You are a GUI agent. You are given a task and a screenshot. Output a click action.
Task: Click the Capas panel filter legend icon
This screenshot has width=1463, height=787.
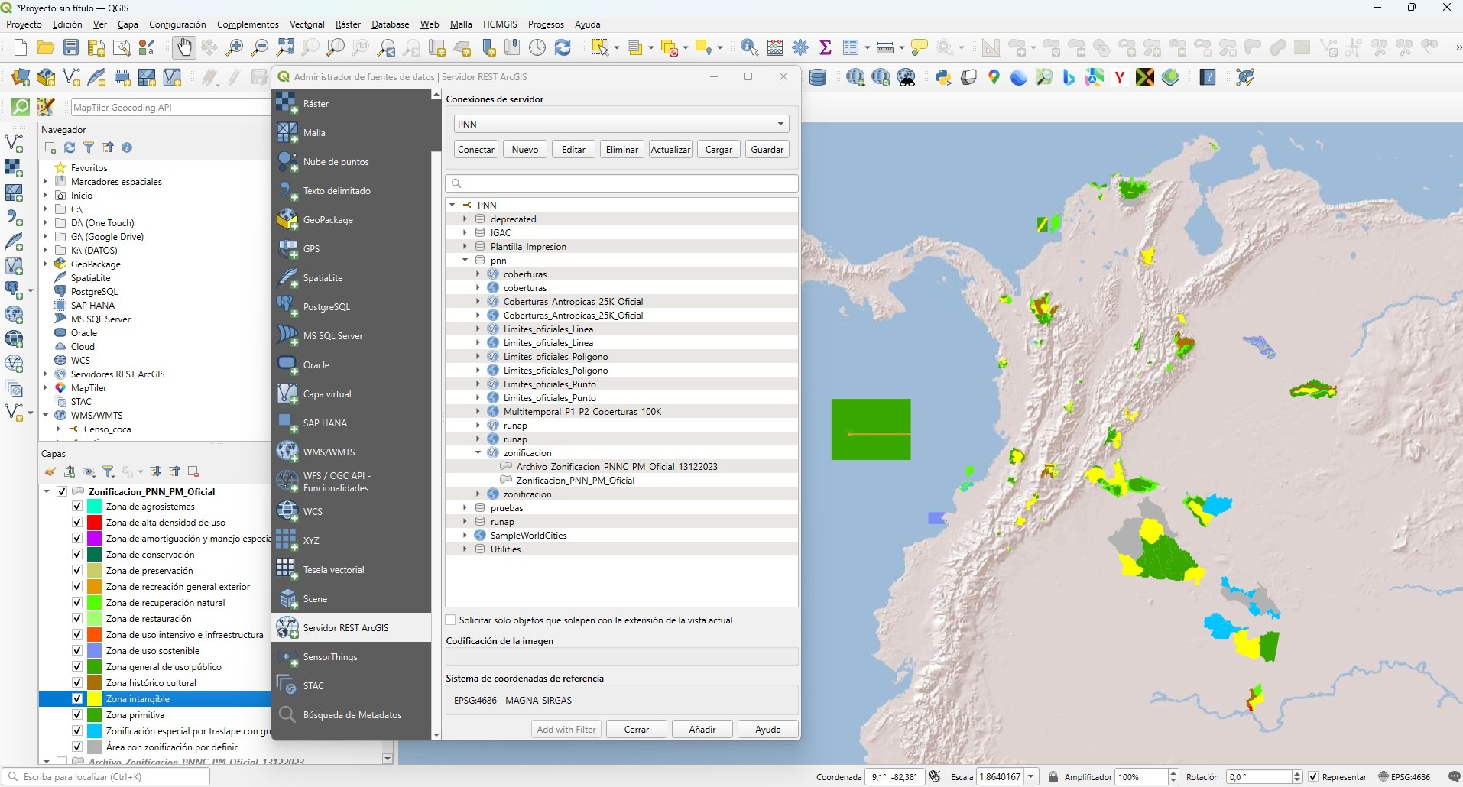109,471
